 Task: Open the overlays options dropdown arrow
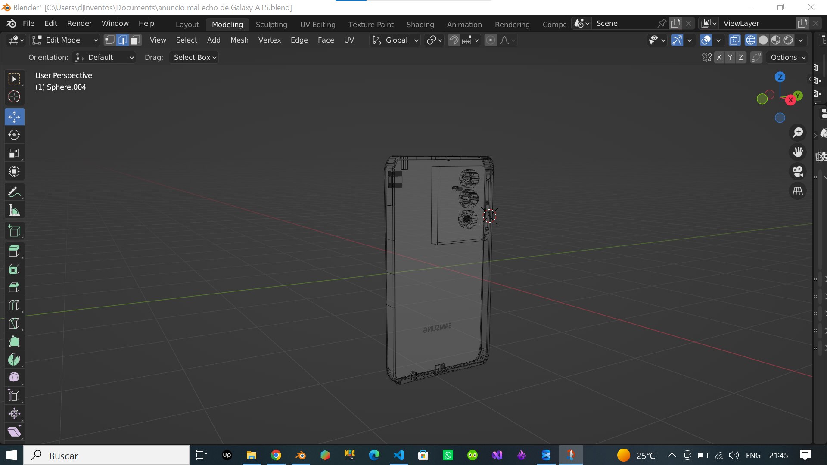[718, 40]
